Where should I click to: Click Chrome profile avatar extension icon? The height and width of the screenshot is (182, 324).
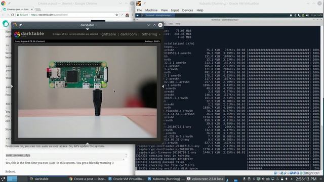[x=127, y=15]
